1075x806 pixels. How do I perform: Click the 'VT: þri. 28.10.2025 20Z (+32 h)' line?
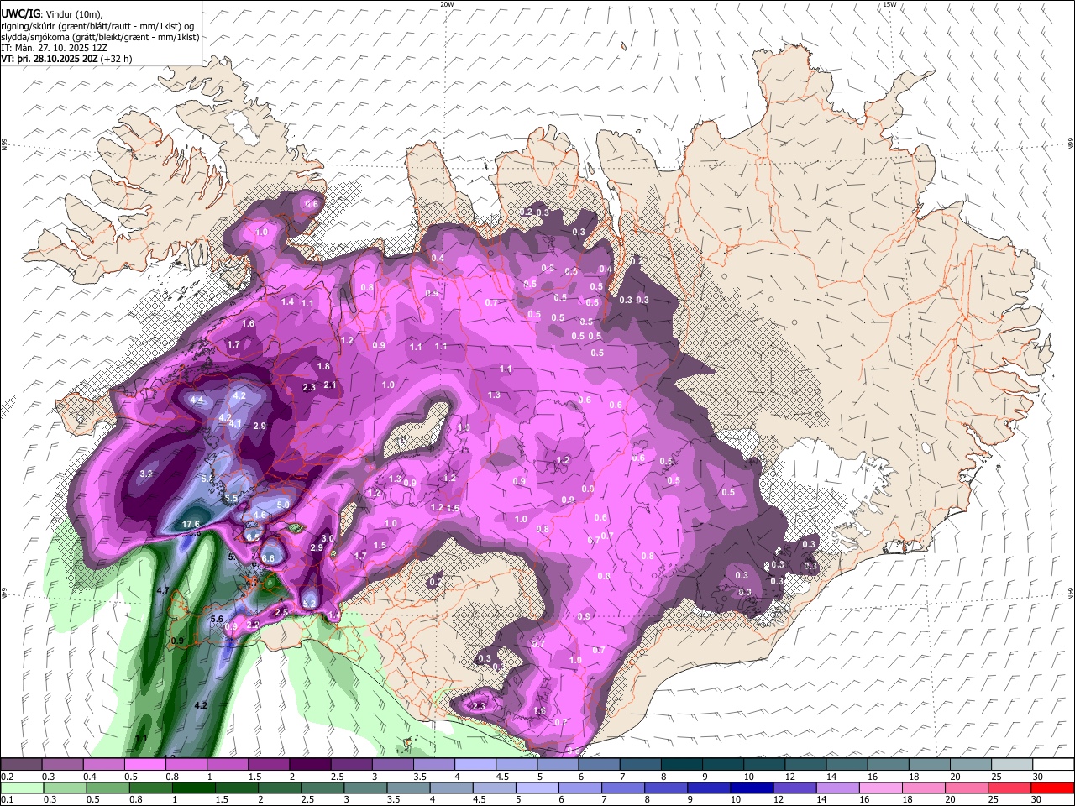pyautogui.click(x=66, y=59)
